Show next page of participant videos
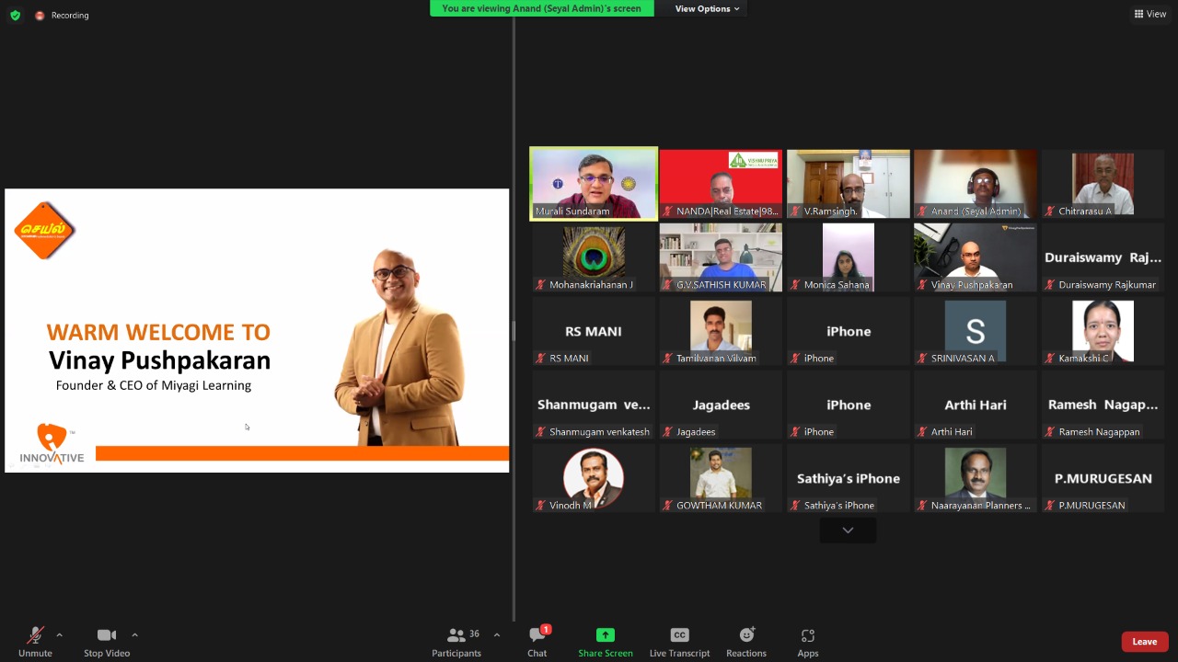This screenshot has height=662, width=1178. tap(848, 531)
